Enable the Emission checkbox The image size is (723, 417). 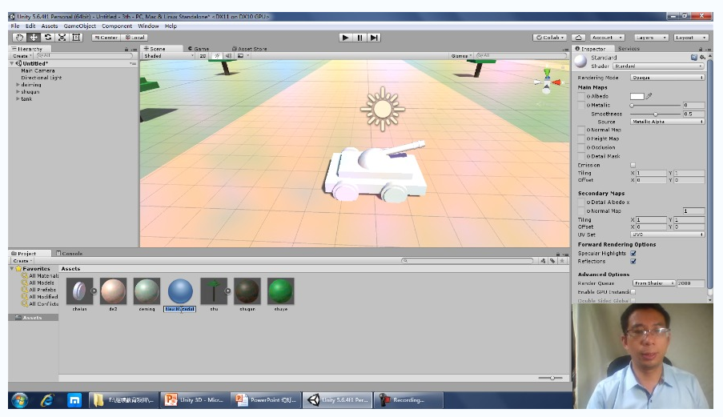633,165
